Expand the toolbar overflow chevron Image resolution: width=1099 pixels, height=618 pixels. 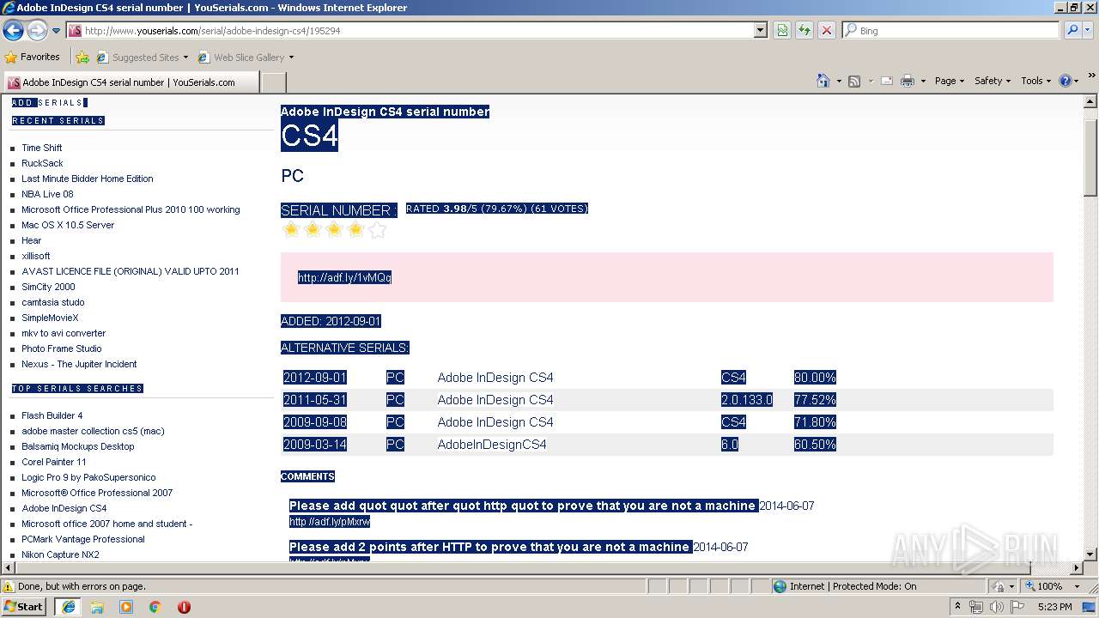1092,77
